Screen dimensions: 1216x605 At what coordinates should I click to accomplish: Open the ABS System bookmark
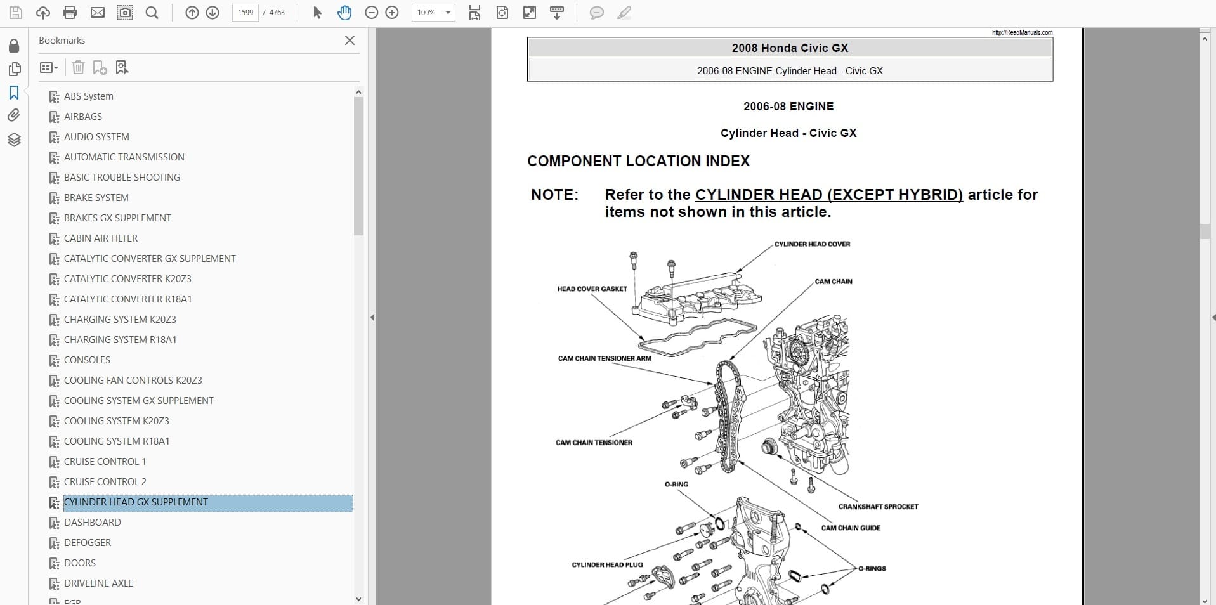tap(89, 96)
